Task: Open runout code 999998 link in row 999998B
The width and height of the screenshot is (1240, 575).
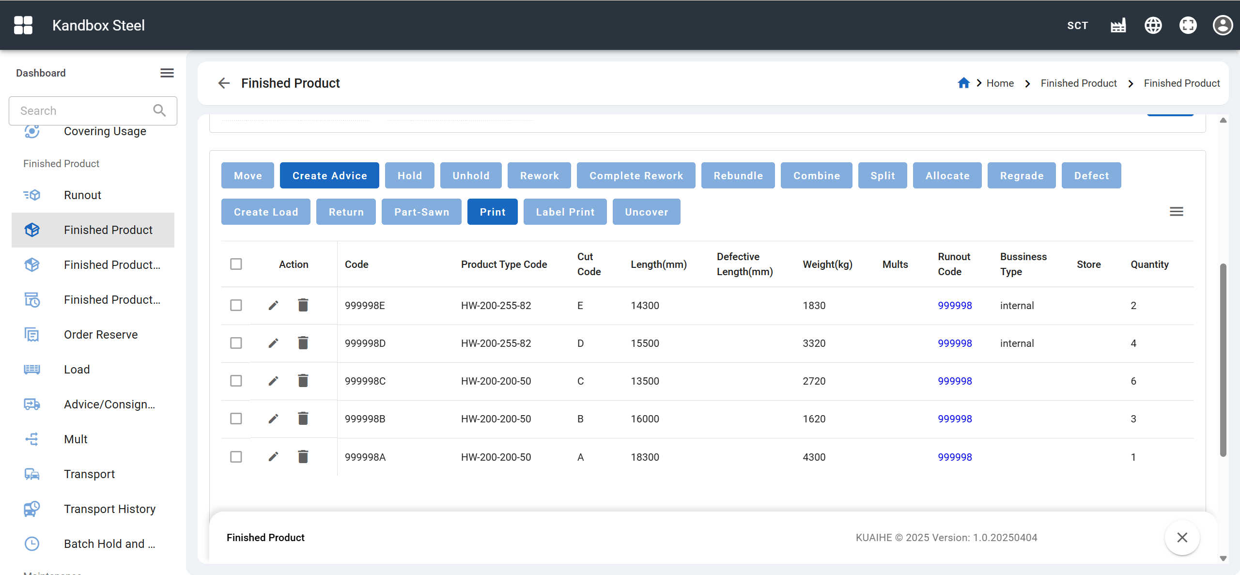Action: (955, 419)
